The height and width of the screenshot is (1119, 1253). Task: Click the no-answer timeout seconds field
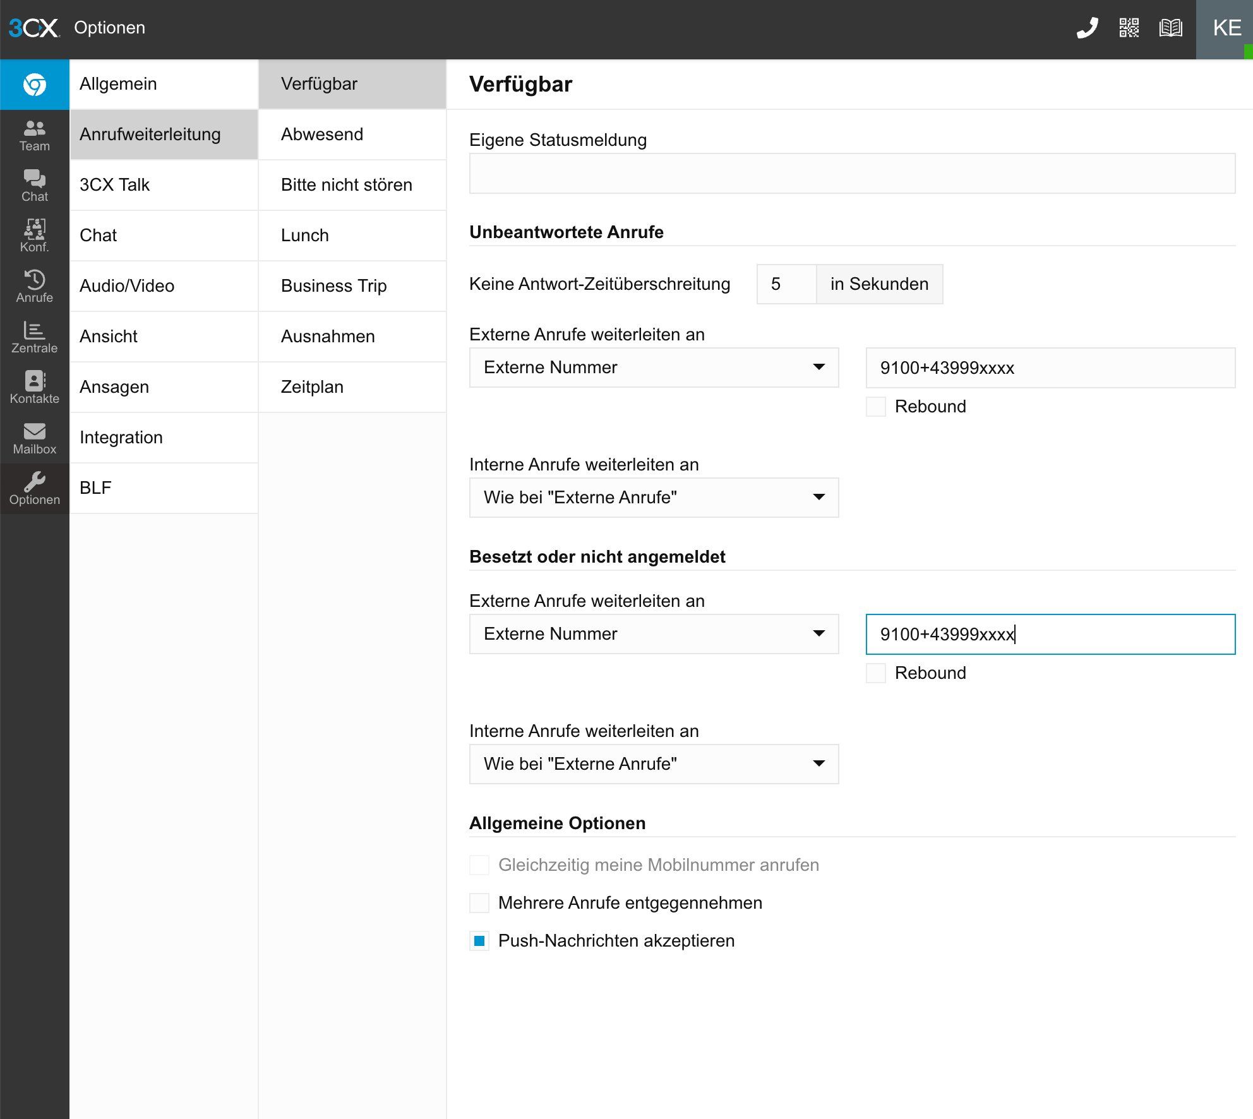point(786,284)
